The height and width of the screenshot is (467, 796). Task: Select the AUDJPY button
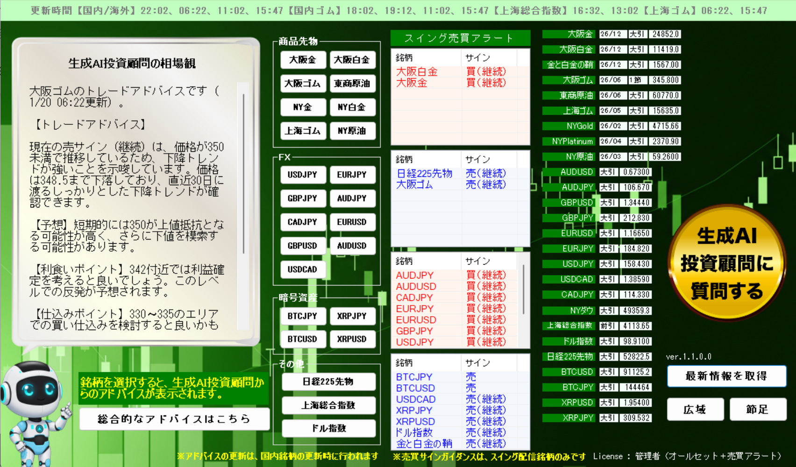(x=352, y=198)
